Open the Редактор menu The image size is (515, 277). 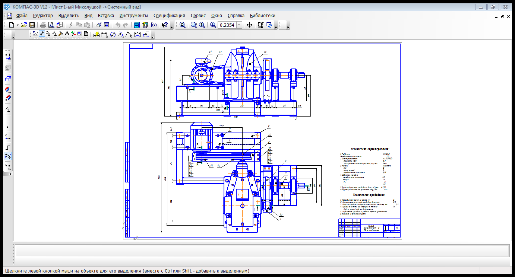tap(43, 15)
